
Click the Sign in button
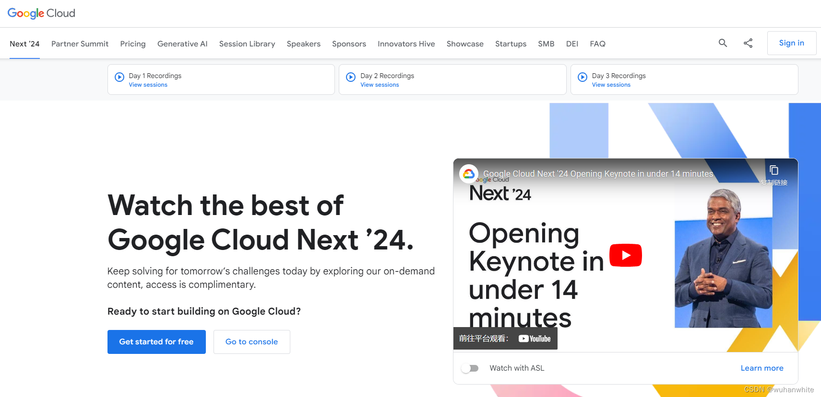click(x=792, y=43)
